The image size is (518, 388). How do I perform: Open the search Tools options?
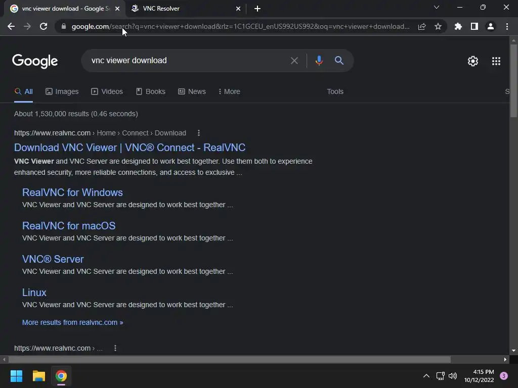[335, 92]
